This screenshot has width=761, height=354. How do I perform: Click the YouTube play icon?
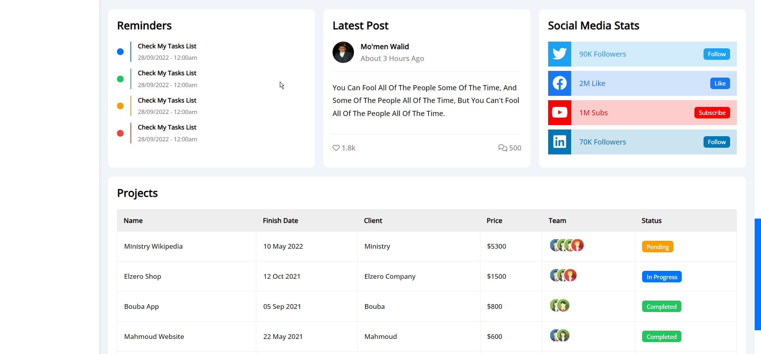click(559, 112)
